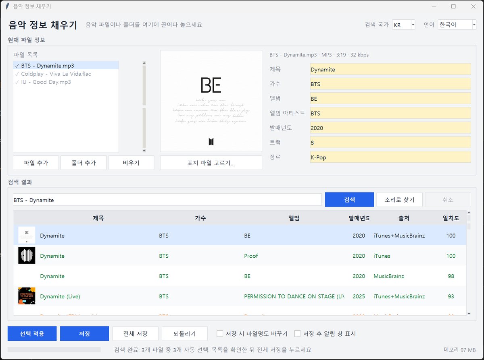
Task: Click the 폴더 추가 button
Action: 83,163
